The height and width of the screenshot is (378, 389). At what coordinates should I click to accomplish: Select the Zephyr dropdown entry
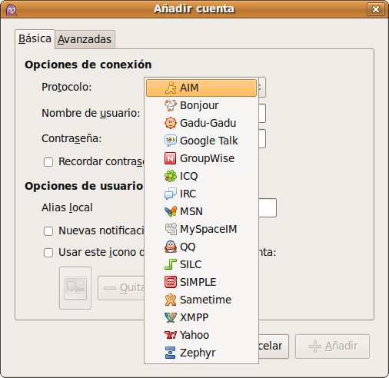click(201, 353)
